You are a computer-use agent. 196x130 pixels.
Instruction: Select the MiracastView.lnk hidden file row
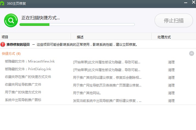pos(98,62)
